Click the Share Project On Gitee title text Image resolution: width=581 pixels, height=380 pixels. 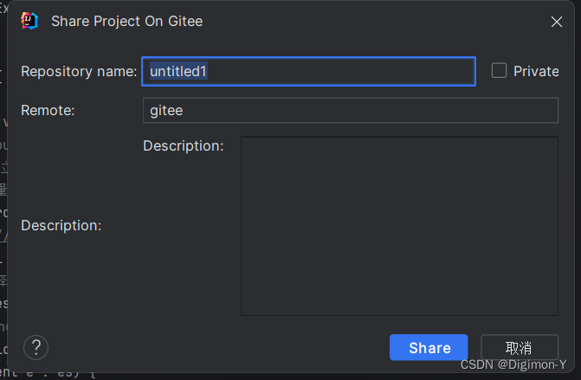126,21
